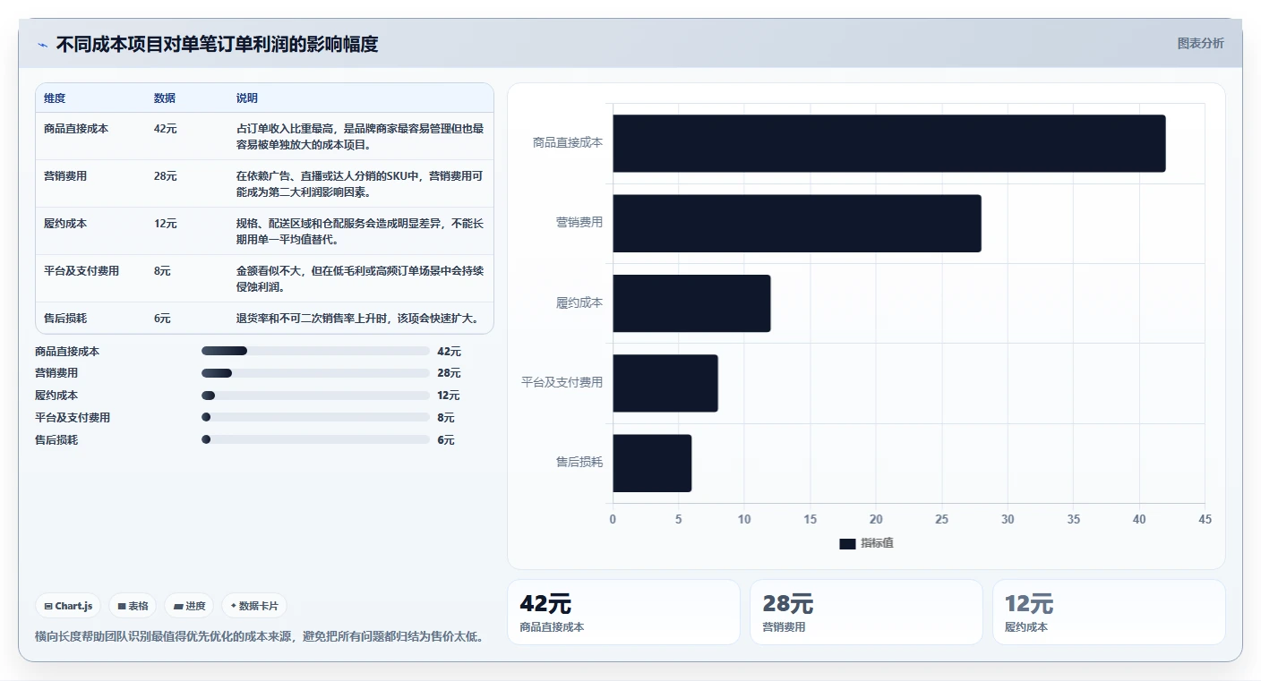Click the footer note starting 横向长度帮助团队
Screen dimensions: 1261x681
(262, 637)
